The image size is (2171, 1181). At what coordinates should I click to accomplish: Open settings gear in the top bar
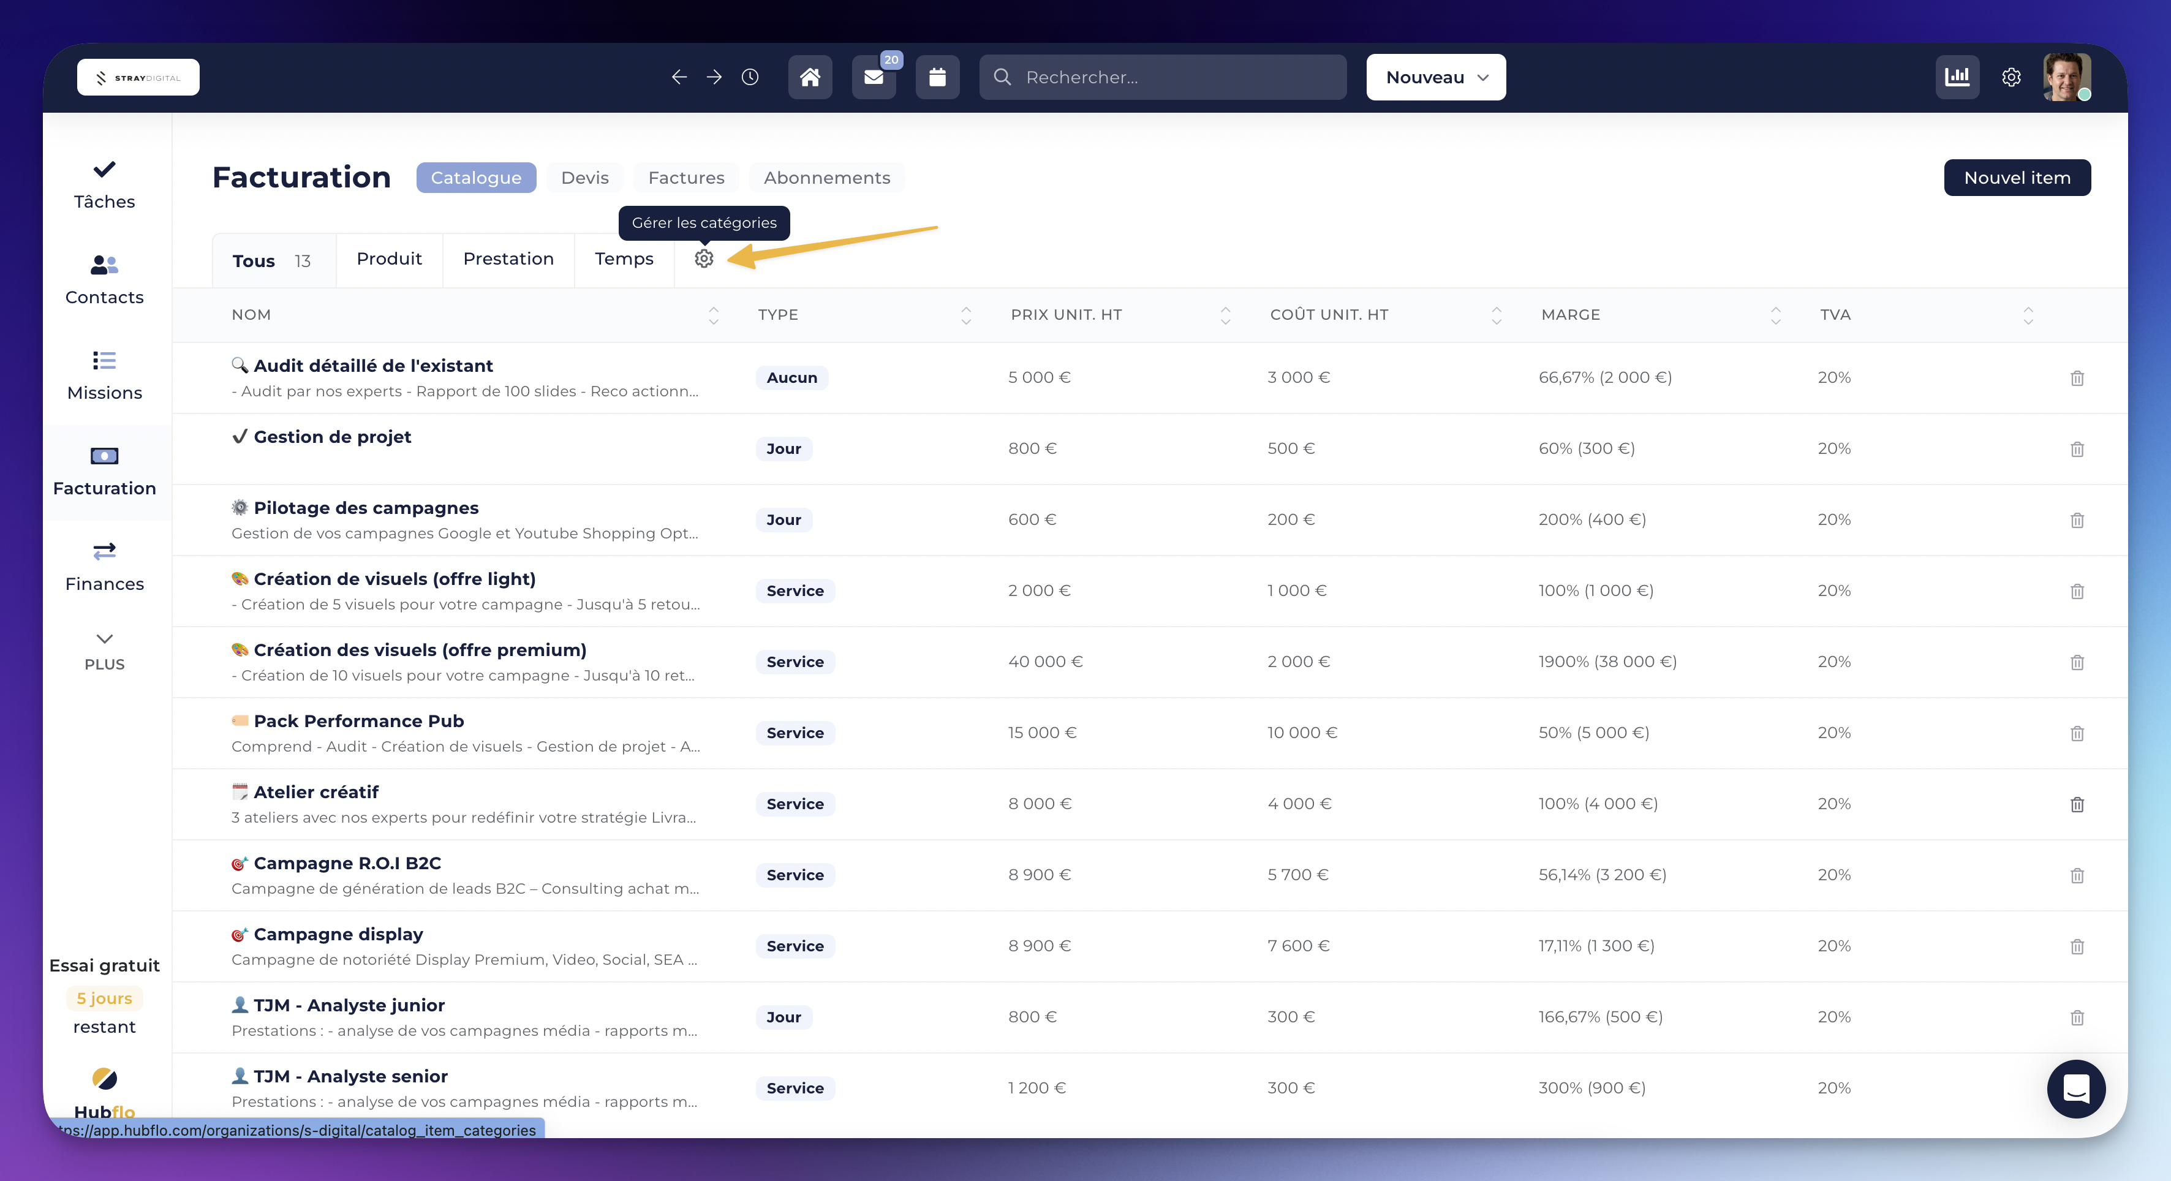click(x=2012, y=78)
